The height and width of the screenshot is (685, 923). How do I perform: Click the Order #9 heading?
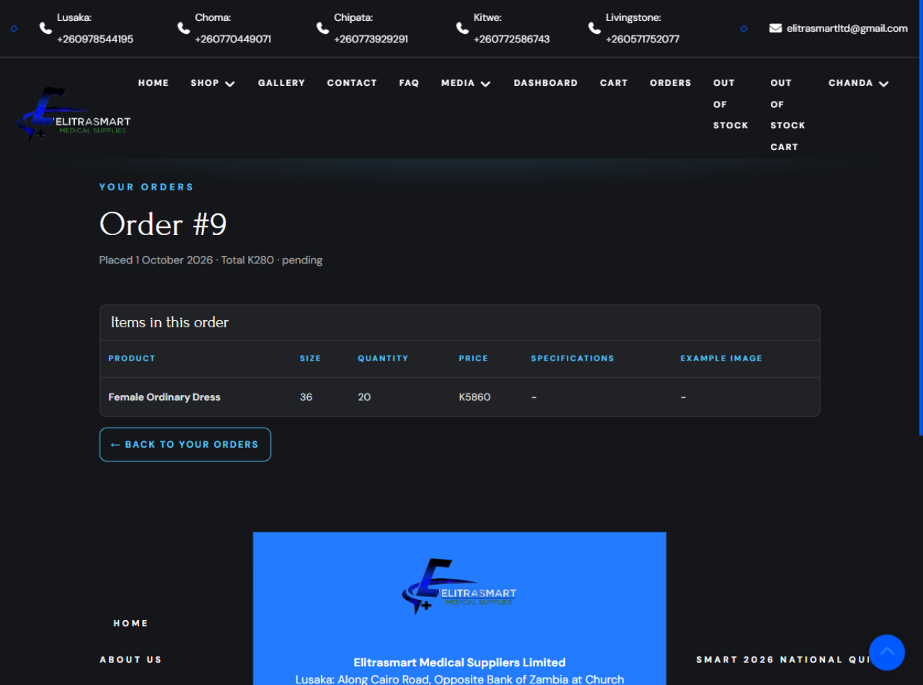(x=163, y=224)
